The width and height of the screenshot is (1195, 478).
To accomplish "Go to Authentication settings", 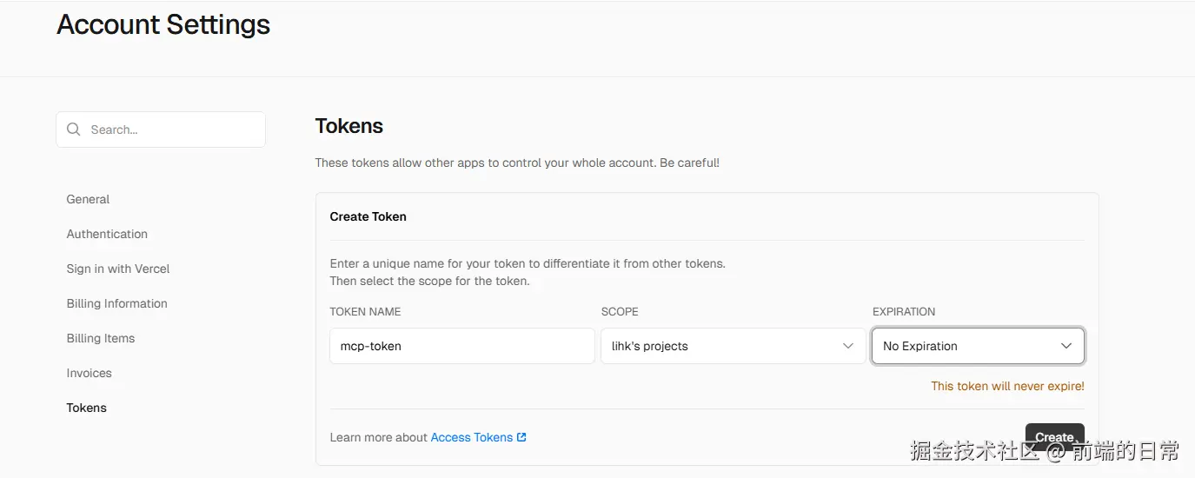I will click(x=107, y=234).
